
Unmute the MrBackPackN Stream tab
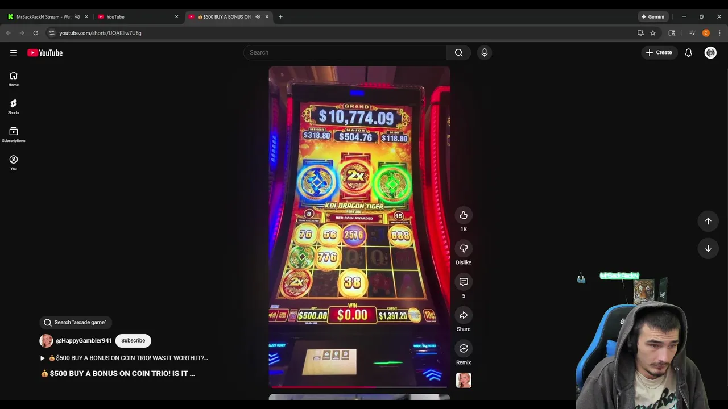click(77, 16)
